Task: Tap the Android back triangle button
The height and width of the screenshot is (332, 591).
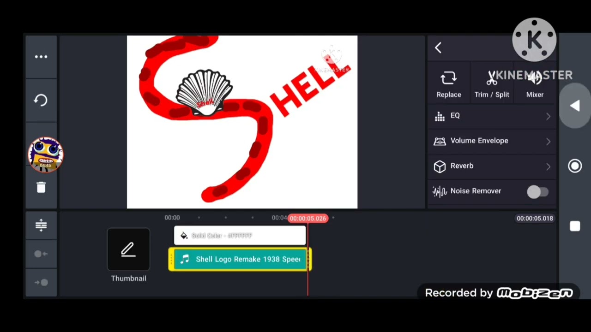Action: click(x=575, y=106)
